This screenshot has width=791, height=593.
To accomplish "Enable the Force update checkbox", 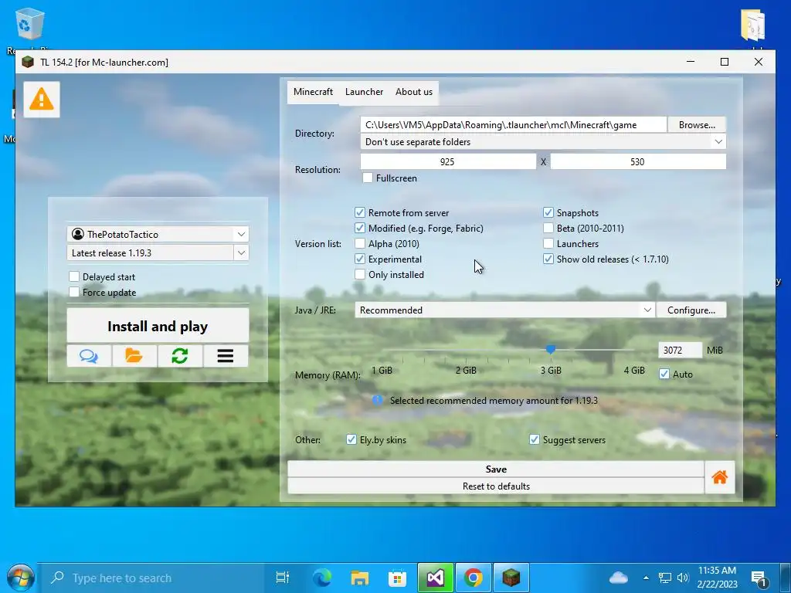I will pos(74,292).
